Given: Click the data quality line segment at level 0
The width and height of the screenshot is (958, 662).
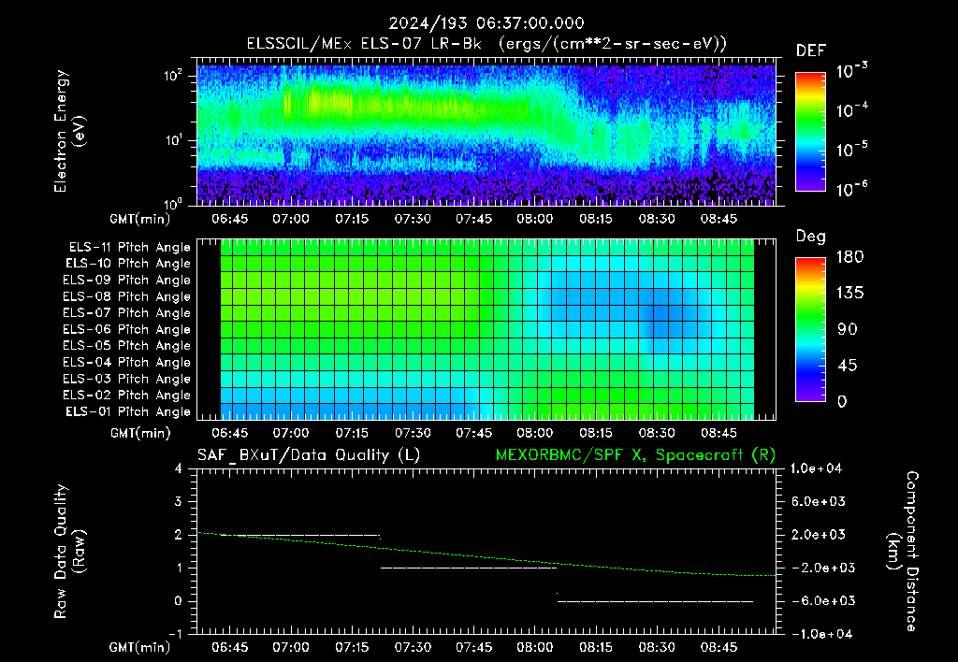Looking at the screenshot, I should [x=655, y=601].
